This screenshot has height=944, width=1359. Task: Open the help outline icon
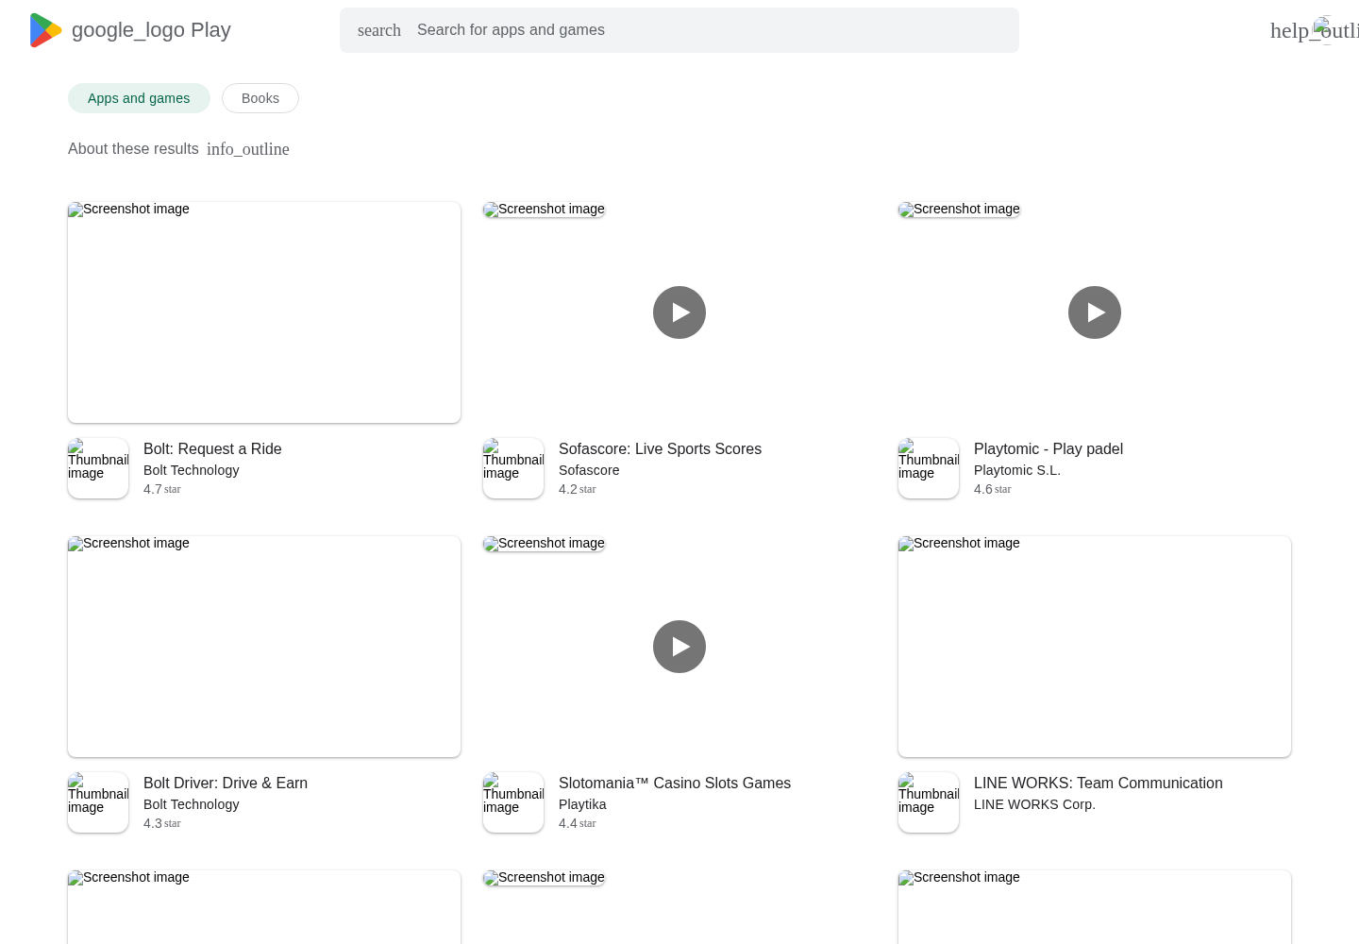coord(1314,30)
